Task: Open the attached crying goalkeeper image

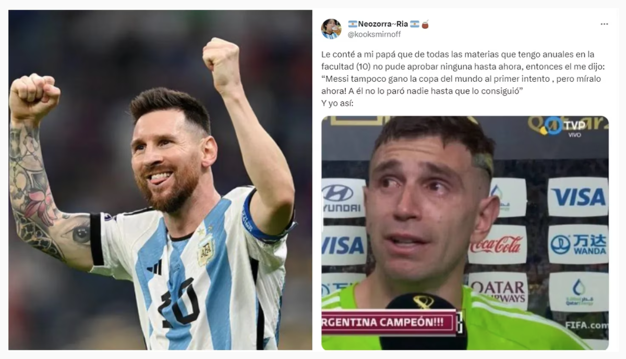Action: (465, 233)
